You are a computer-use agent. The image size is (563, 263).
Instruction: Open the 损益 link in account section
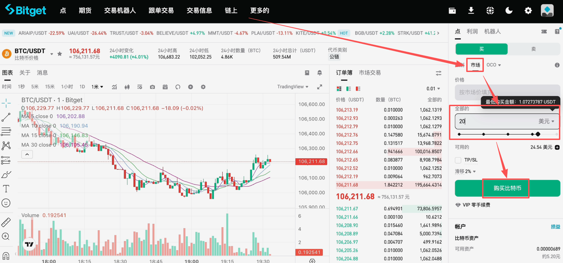555,226
